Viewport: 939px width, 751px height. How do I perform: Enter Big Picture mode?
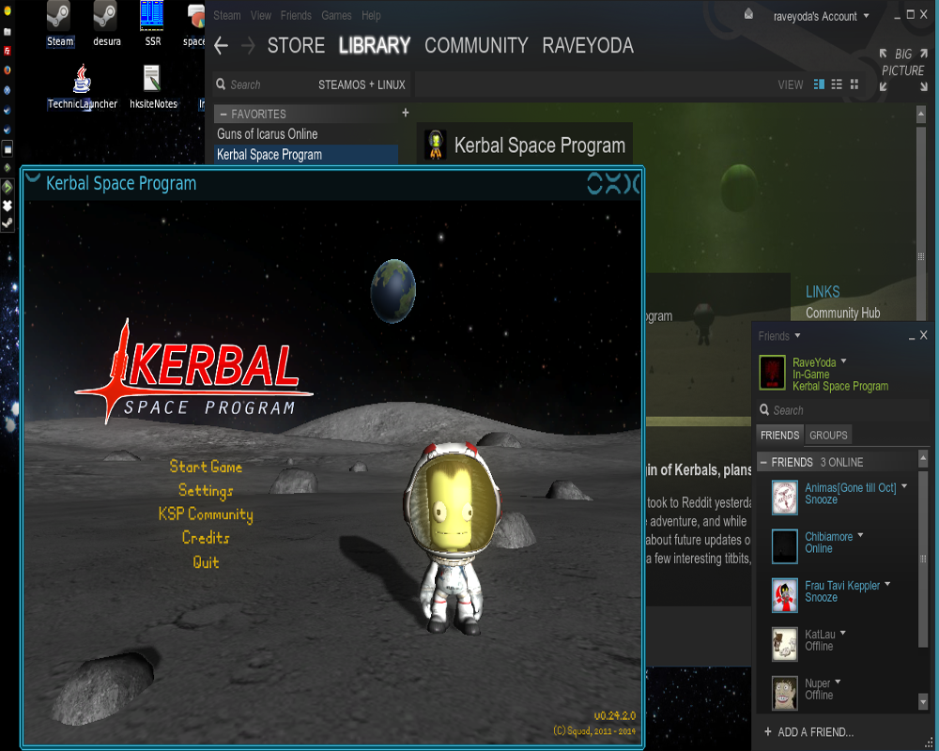[x=903, y=70]
